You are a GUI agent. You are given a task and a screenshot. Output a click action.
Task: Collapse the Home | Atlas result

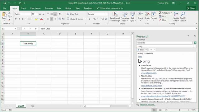click(x=140, y=65)
